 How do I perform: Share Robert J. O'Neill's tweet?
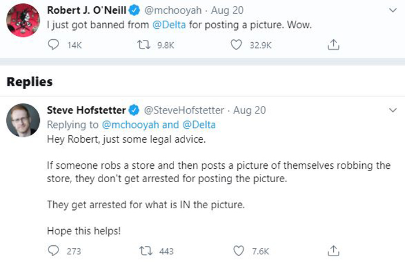pyautogui.click(x=333, y=45)
